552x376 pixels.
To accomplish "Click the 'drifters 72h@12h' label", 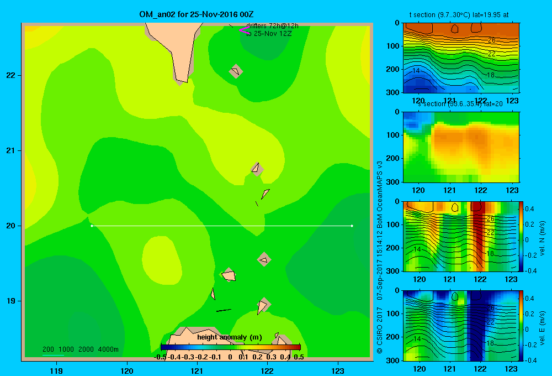I will (272, 26).
